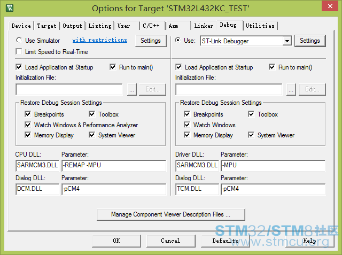The width and height of the screenshot is (342, 255).
Task: Open the Help button
Action: point(310,241)
